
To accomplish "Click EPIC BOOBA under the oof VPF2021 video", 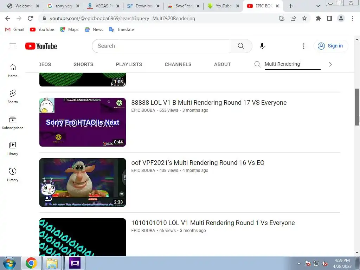I will coord(143,171).
